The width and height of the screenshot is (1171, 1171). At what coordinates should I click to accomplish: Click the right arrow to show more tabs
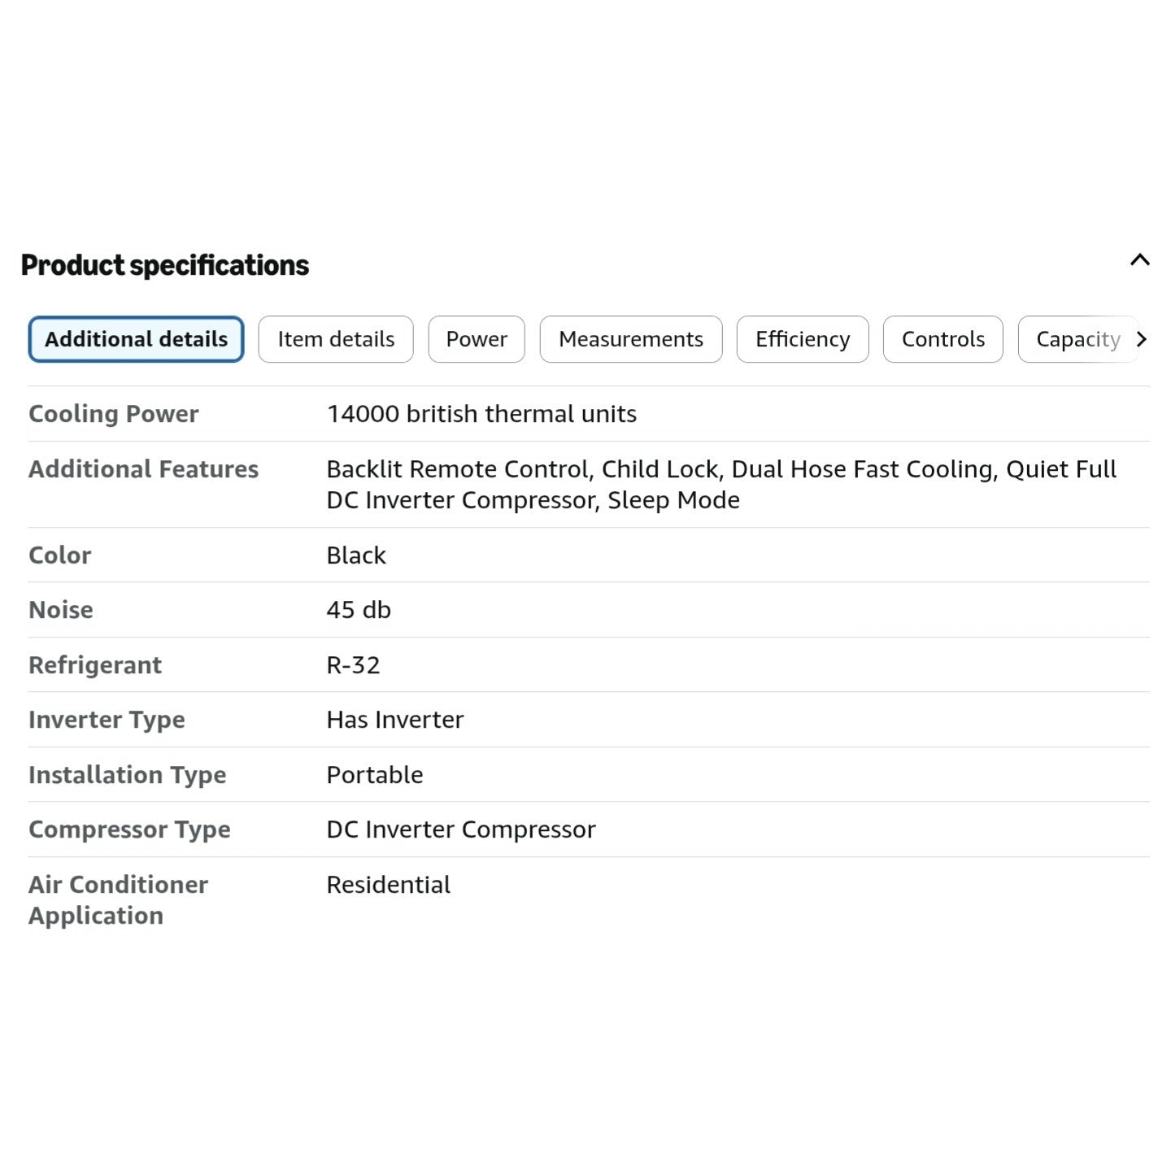click(1141, 339)
